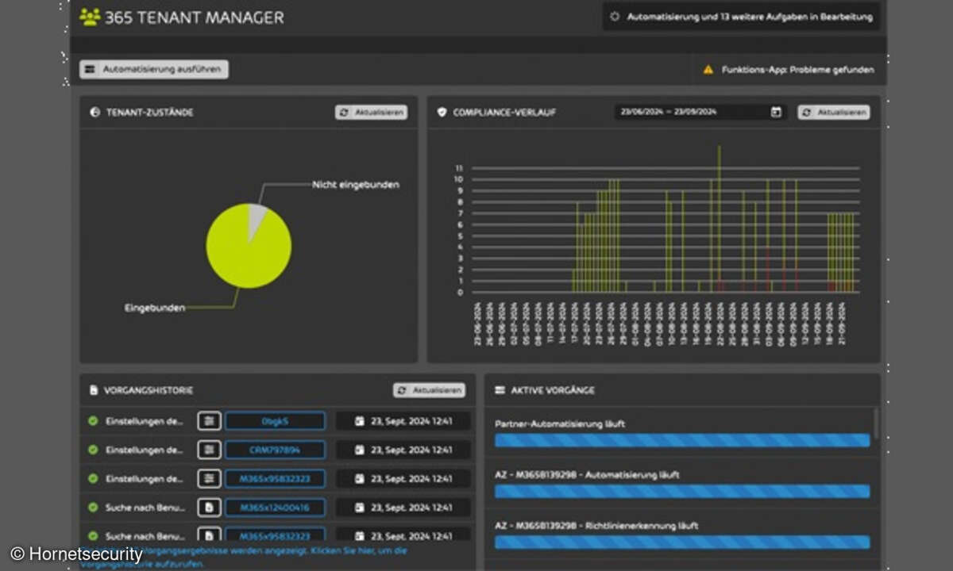Open tenant link M365x12400416

[x=275, y=507]
